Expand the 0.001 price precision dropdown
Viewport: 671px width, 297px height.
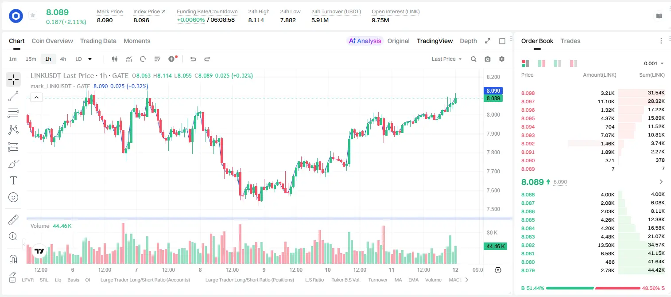tap(654, 63)
